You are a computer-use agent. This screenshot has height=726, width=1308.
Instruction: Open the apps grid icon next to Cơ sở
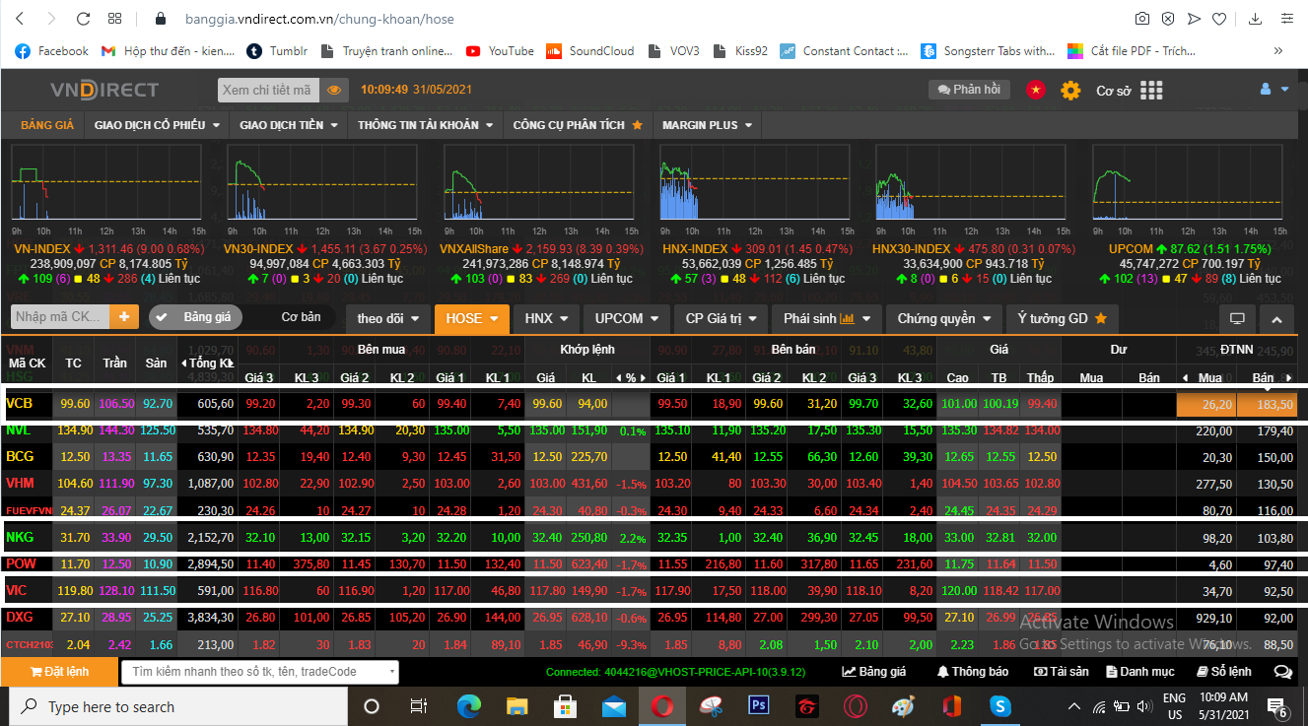(1150, 91)
